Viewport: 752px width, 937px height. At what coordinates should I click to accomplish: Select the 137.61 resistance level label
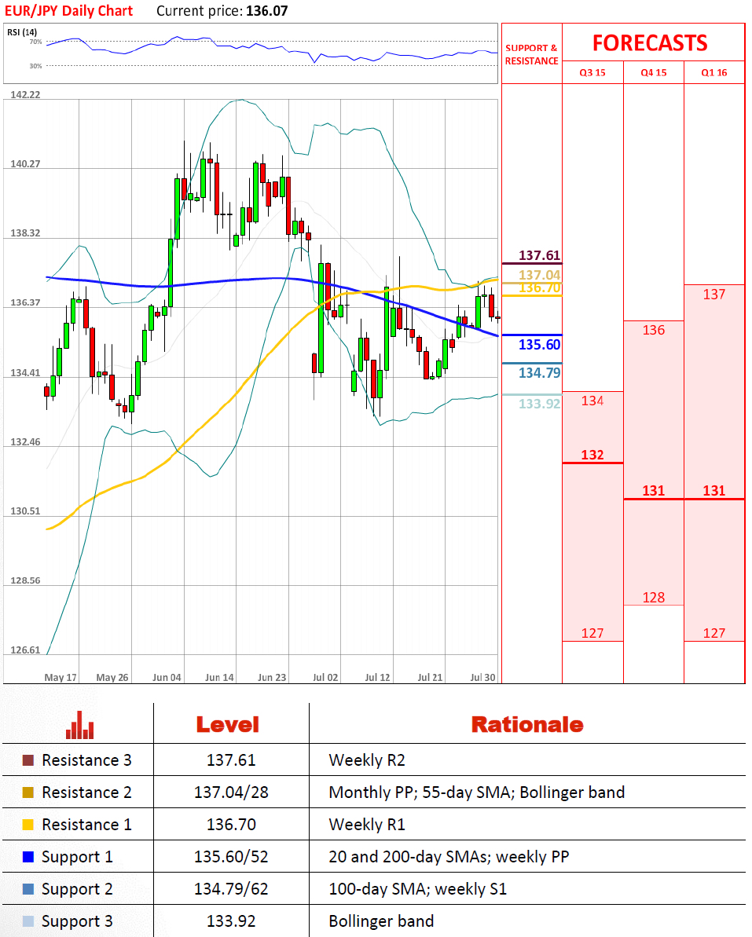click(539, 255)
